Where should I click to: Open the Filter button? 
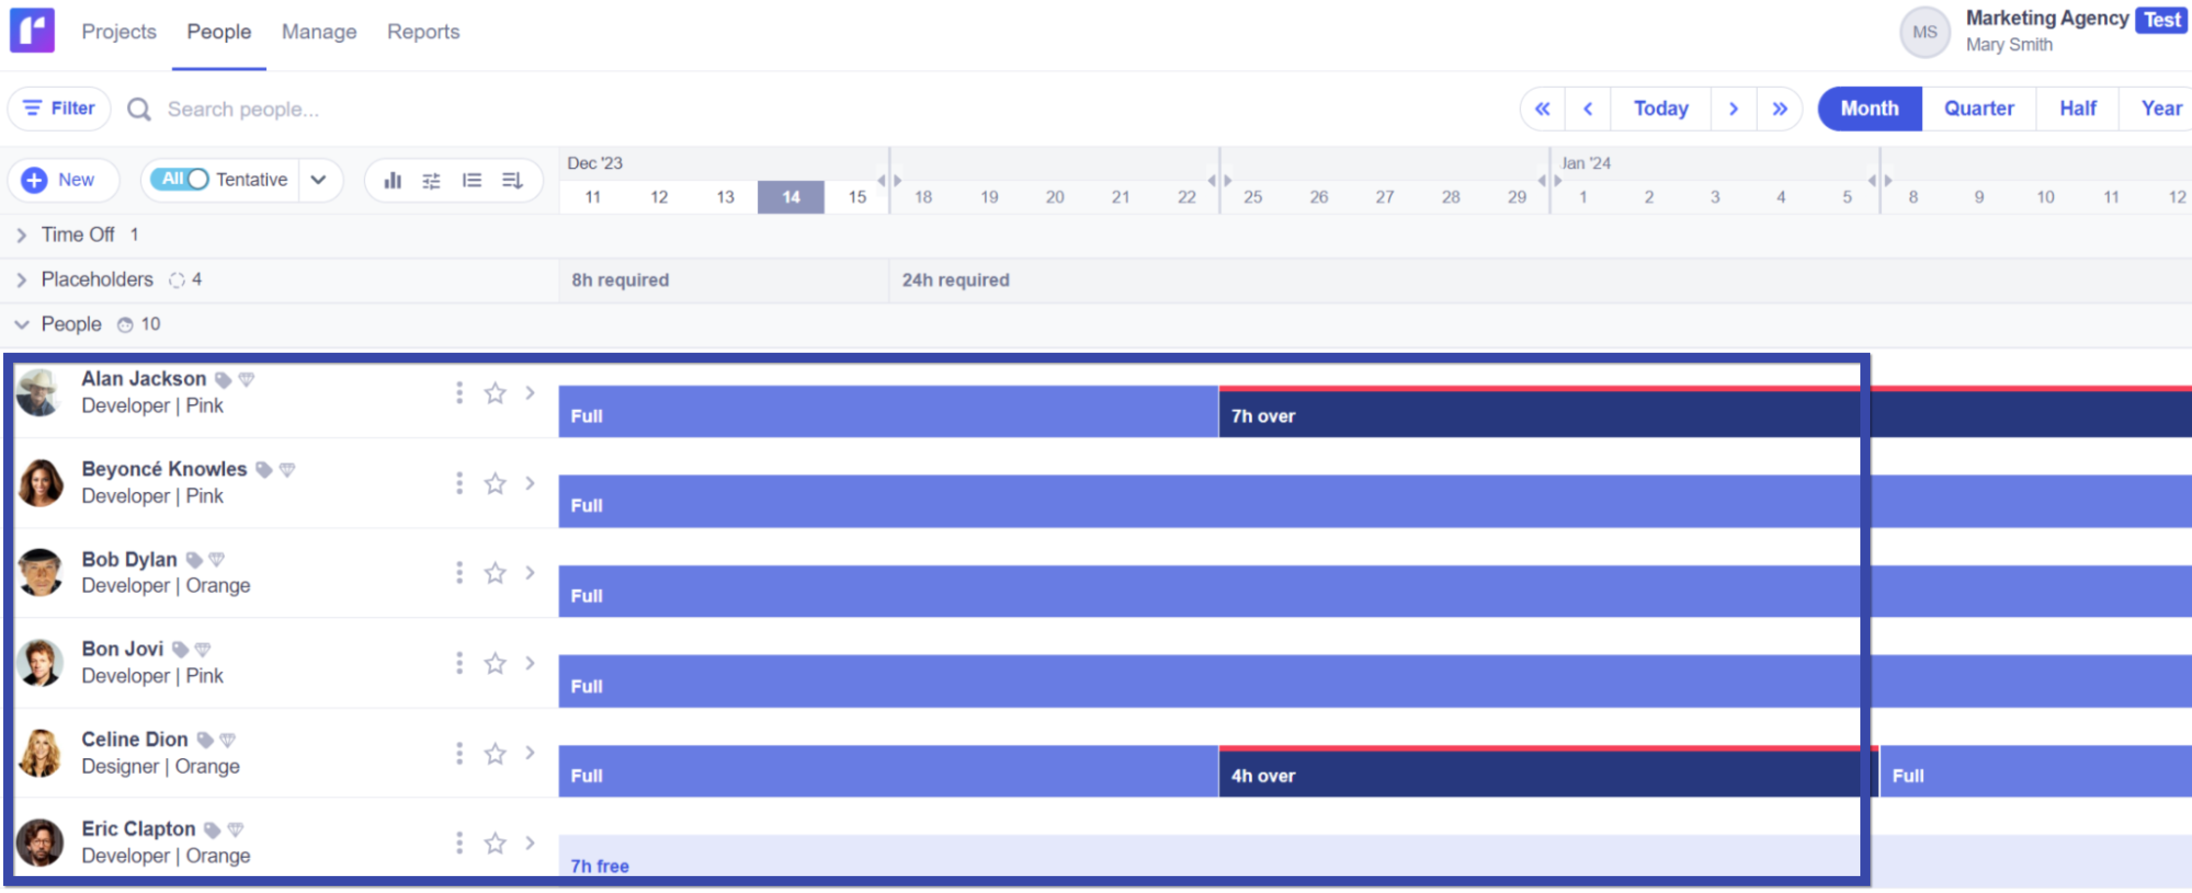click(60, 109)
